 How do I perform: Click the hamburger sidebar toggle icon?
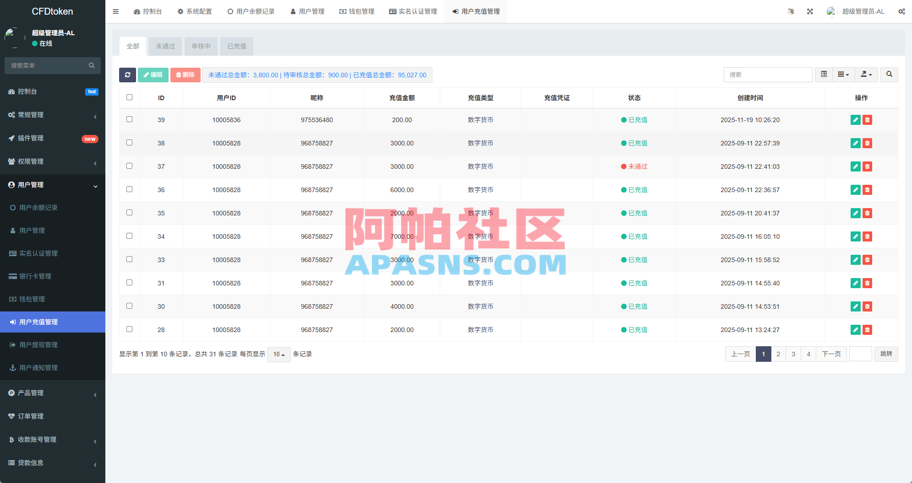point(115,11)
